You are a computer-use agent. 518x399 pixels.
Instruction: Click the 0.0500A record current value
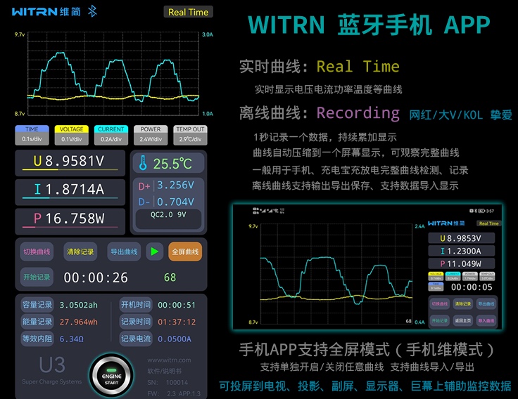175,339
